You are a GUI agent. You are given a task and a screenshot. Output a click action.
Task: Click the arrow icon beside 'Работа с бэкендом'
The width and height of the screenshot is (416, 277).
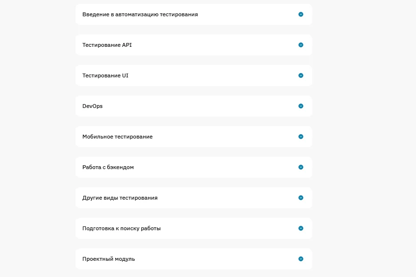coord(300,167)
